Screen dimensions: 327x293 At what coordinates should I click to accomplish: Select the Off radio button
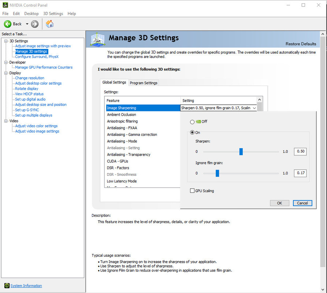(x=192, y=122)
